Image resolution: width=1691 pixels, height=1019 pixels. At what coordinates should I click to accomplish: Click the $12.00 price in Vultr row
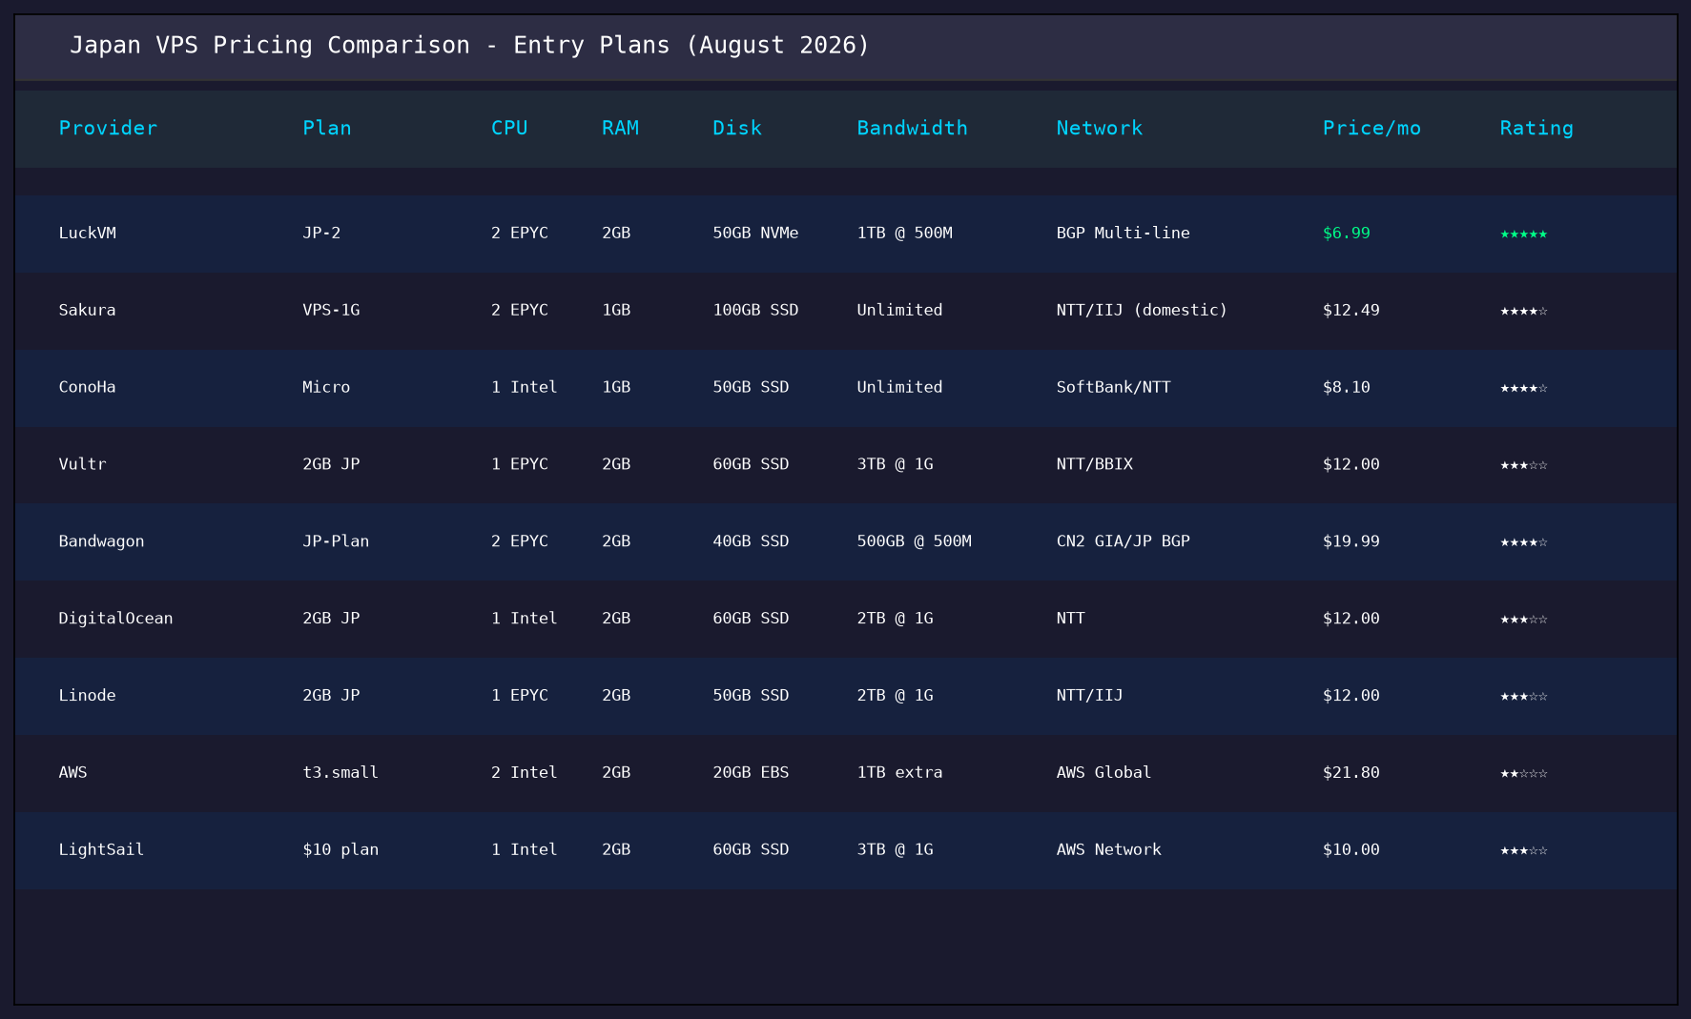click(x=1351, y=464)
